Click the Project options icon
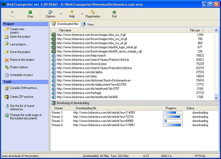This screenshot has height=159, width=221. click(7, 67)
